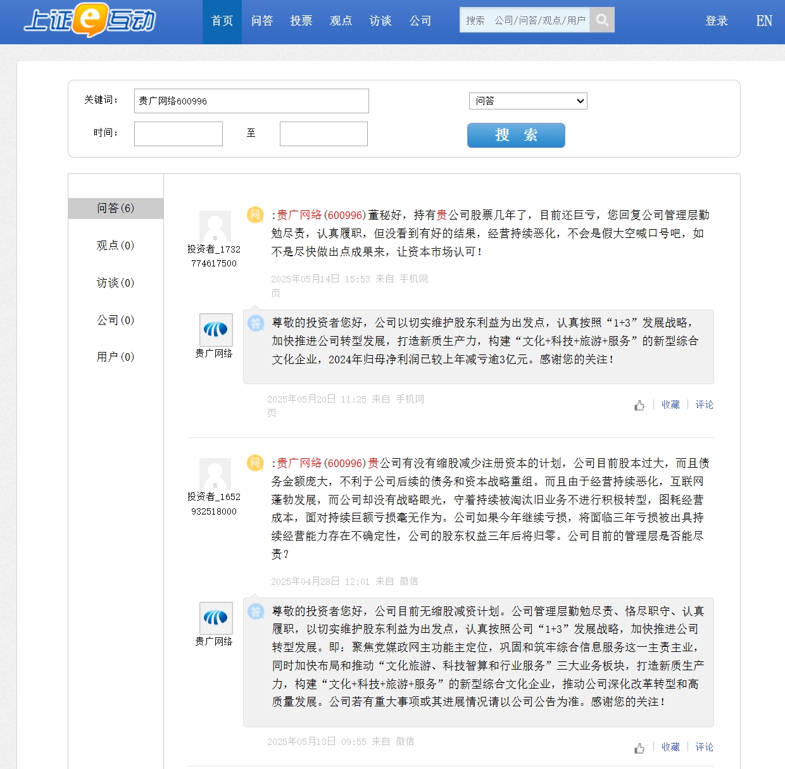Switch language via EN link
This screenshot has height=769, width=785.
pos(764,22)
